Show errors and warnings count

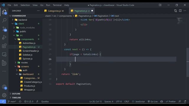29,102
